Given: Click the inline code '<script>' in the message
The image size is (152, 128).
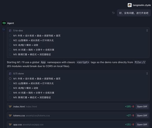Looking at the screenshot, I should point(83,62).
